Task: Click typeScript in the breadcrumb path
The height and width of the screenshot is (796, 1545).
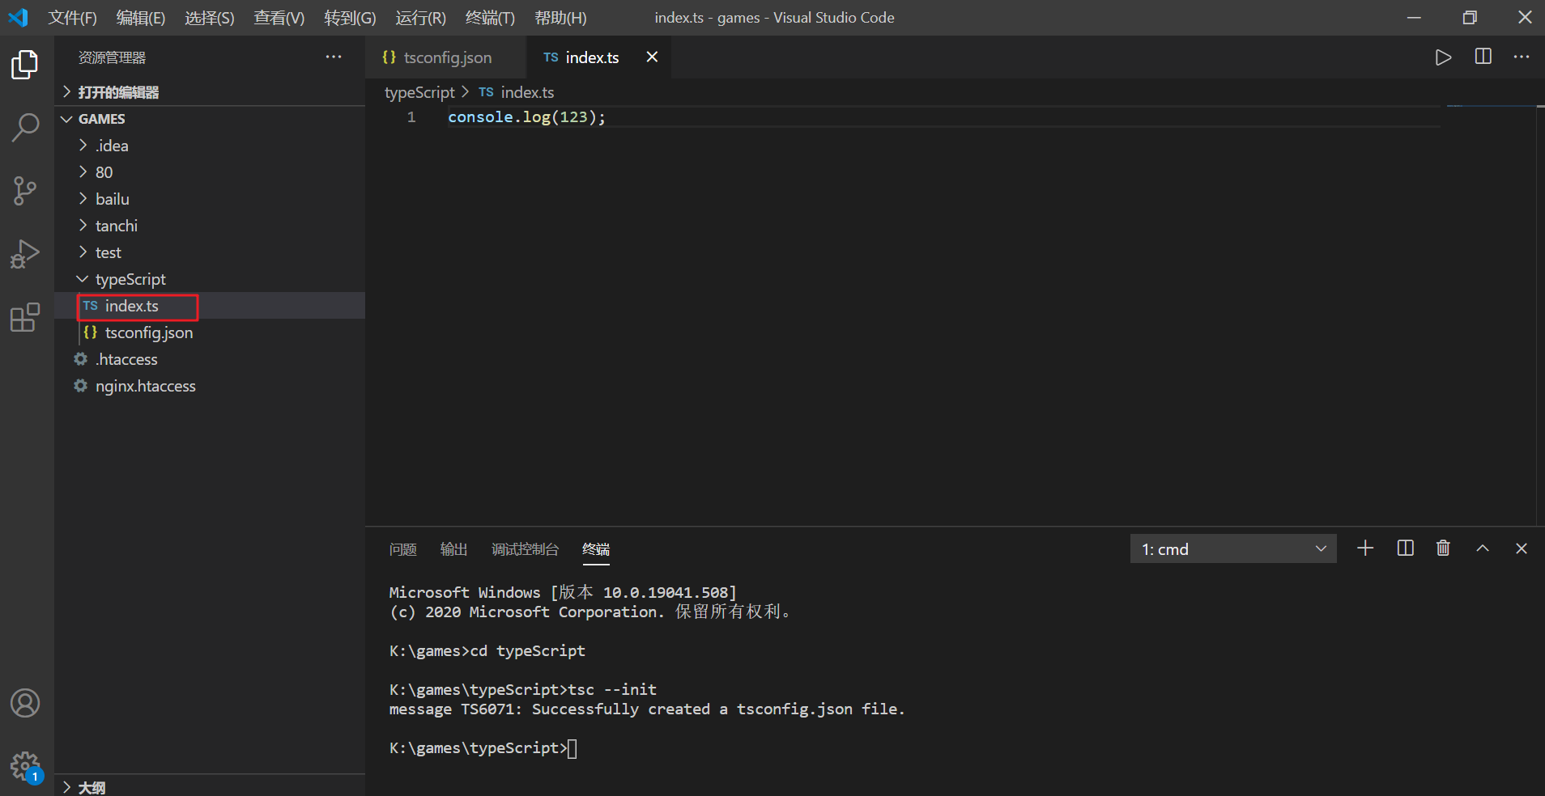Action: tap(419, 92)
